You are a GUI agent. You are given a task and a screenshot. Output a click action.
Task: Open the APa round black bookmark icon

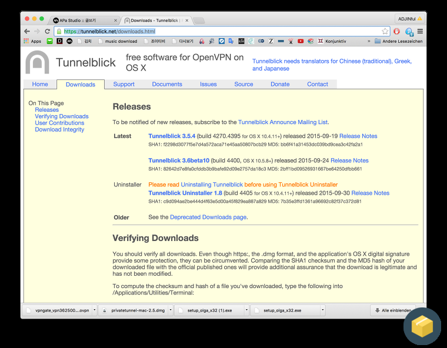click(69, 41)
